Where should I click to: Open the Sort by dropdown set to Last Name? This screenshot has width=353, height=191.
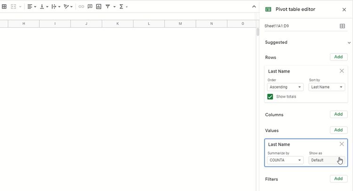[327, 87]
